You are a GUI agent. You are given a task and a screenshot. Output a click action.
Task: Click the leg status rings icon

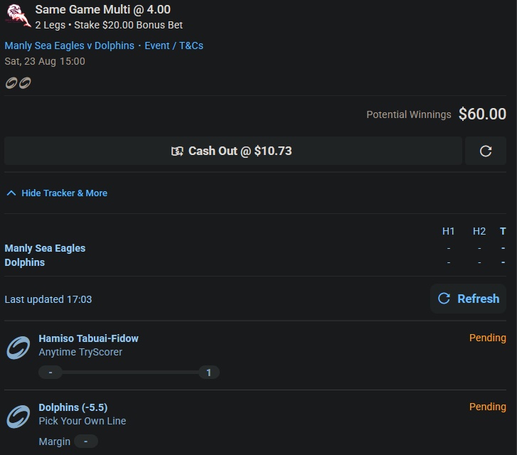pos(18,83)
